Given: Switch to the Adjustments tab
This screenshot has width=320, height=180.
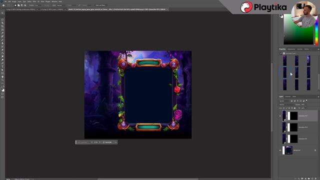Looking at the screenshot, I should [x=291, y=49].
